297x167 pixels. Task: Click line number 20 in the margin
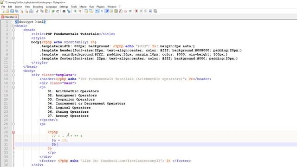[6, 99]
